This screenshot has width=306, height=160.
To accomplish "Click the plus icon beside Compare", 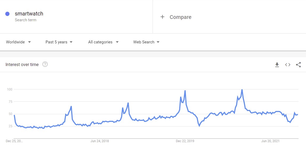I will (162, 17).
